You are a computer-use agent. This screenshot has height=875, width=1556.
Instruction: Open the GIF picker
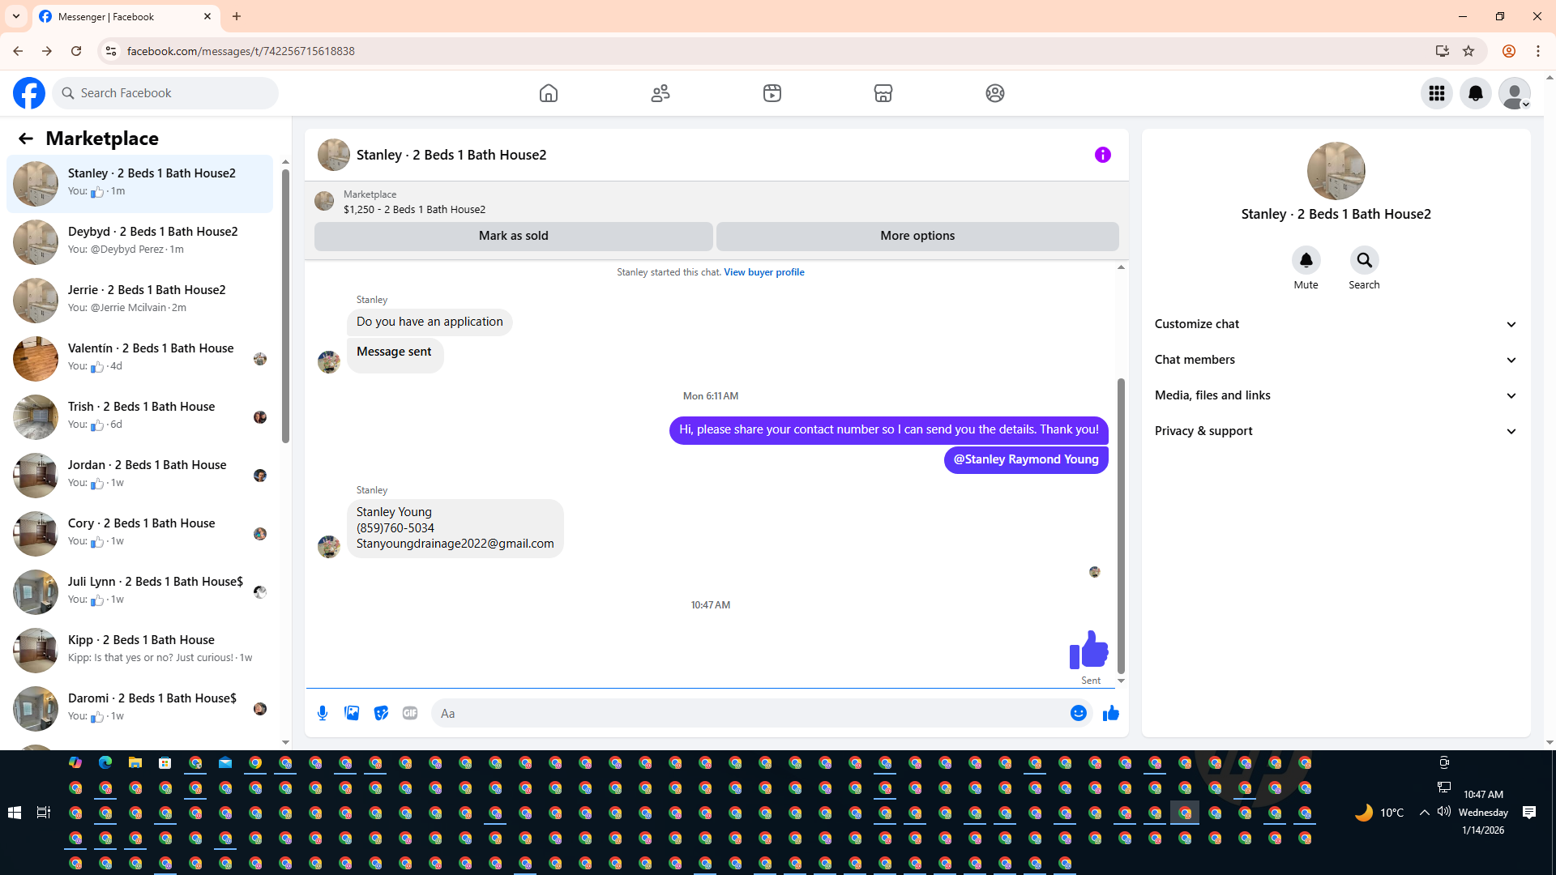click(410, 713)
